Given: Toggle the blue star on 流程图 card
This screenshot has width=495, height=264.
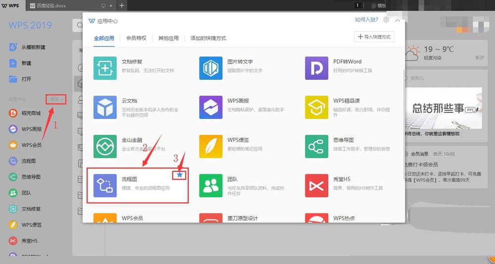Looking at the screenshot, I should point(180,175).
